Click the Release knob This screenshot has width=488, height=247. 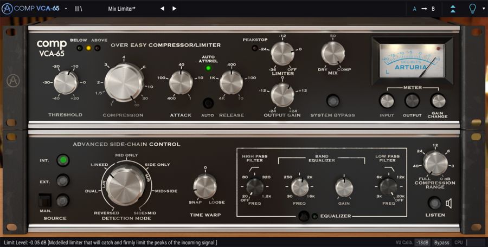point(231,82)
